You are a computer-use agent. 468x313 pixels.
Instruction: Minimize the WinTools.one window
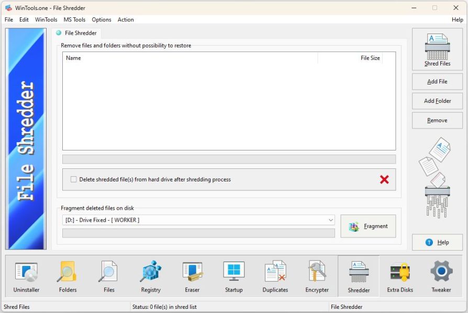(414, 8)
